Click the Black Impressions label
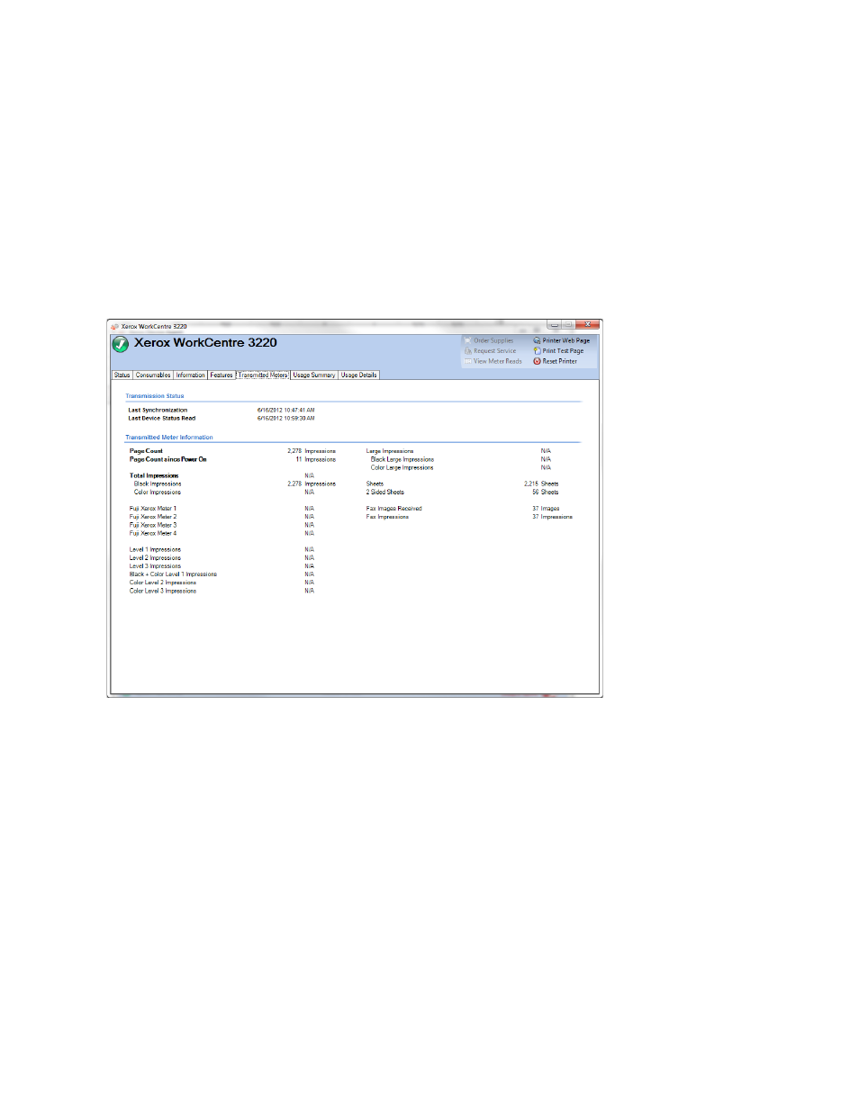This screenshot has height=1112, width=859. (158, 484)
